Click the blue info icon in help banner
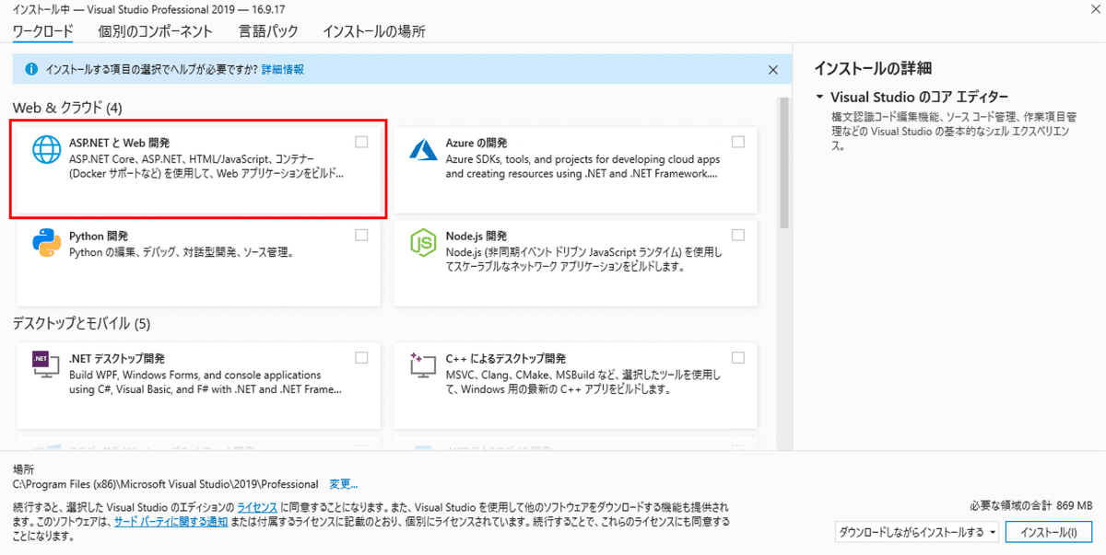 [x=31, y=69]
